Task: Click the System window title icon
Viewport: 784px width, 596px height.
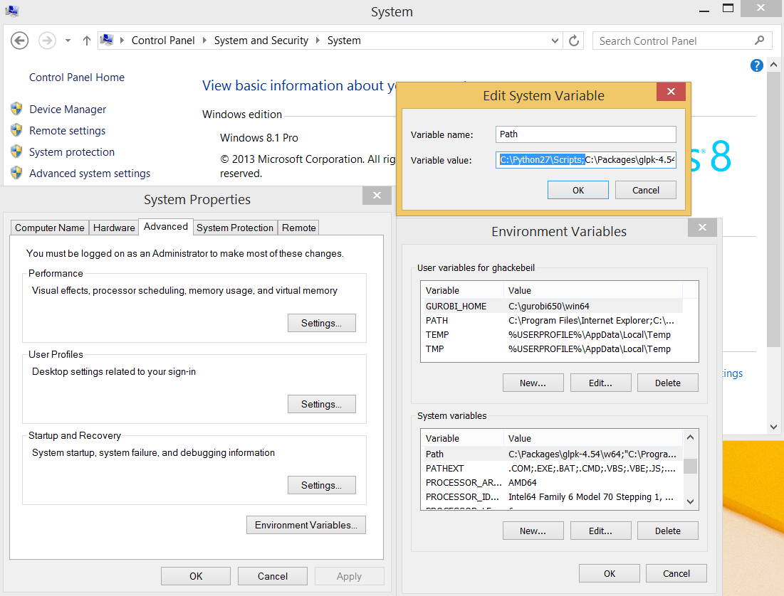Action: (11, 11)
